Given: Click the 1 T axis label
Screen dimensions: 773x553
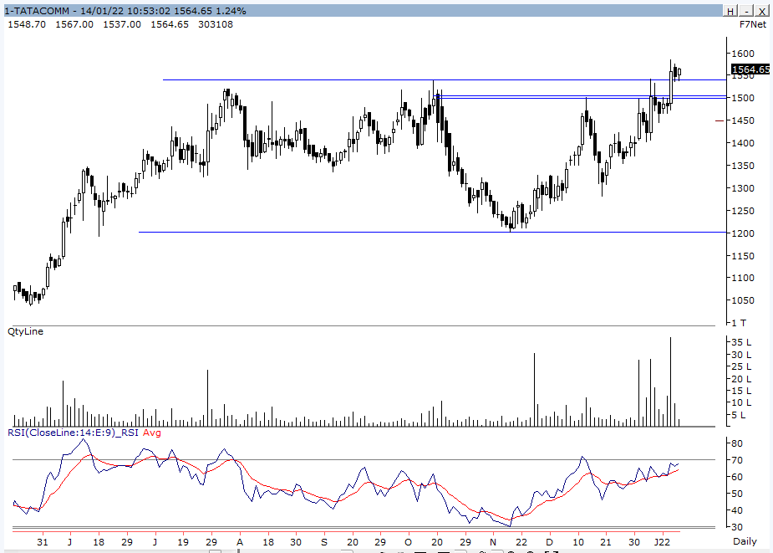Looking at the screenshot, I should [739, 323].
